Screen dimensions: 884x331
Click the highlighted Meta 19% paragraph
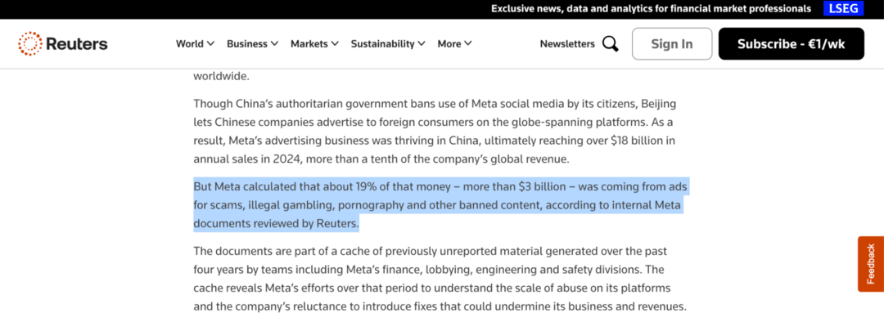click(x=440, y=204)
